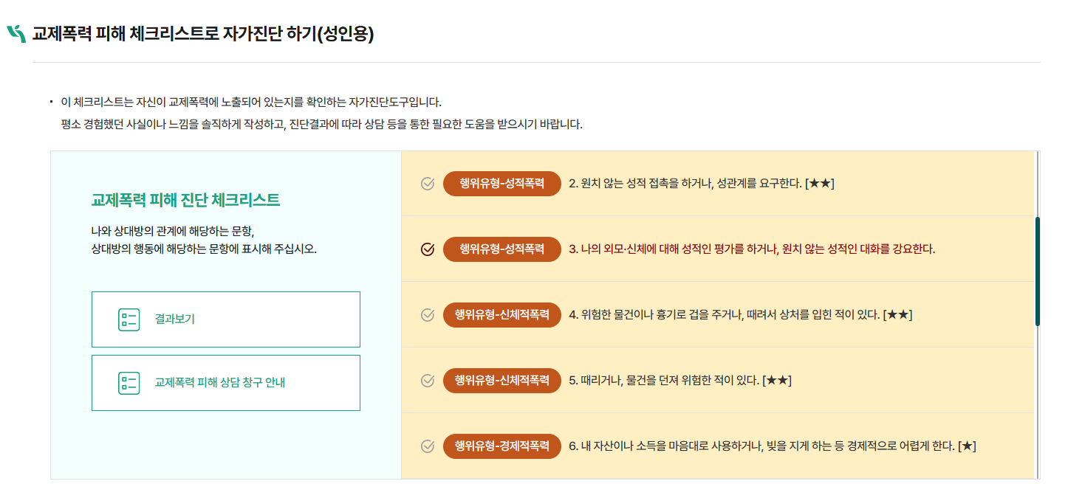Click the list icon beside 교제폭력 피해 상담 창구 안내
Image resolution: width=1082 pixels, height=498 pixels.
tap(129, 383)
